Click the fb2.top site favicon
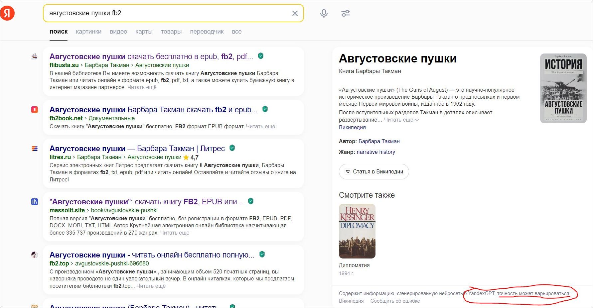 click(x=35, y=255)
